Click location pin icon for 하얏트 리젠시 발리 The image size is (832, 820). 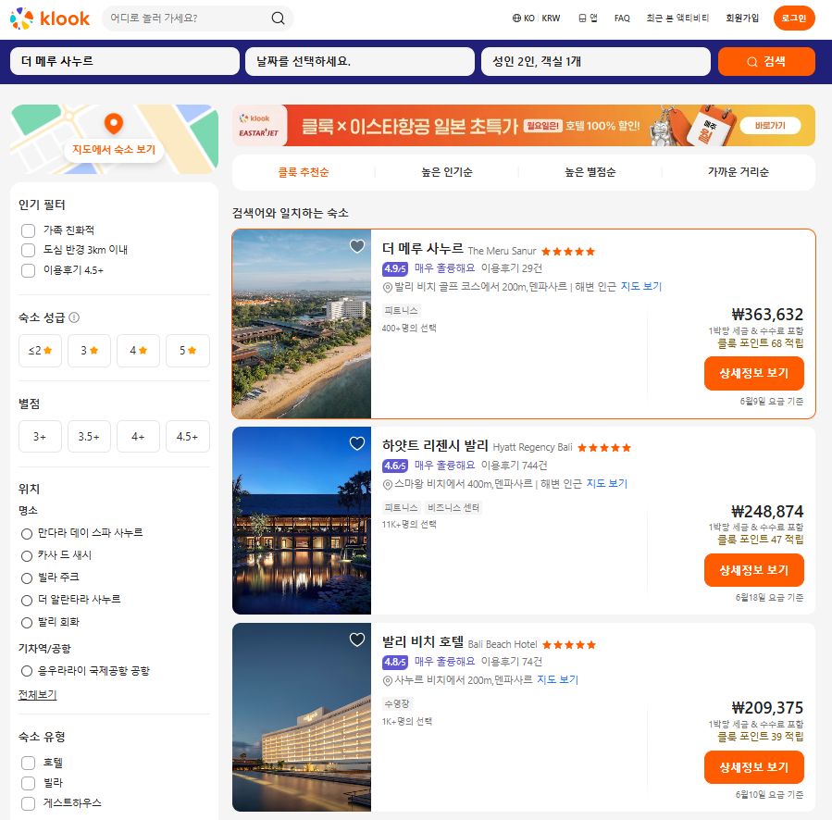388,484
